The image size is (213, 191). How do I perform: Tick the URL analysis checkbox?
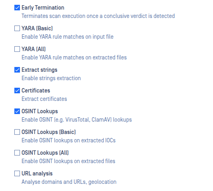(x=17, y=173)
